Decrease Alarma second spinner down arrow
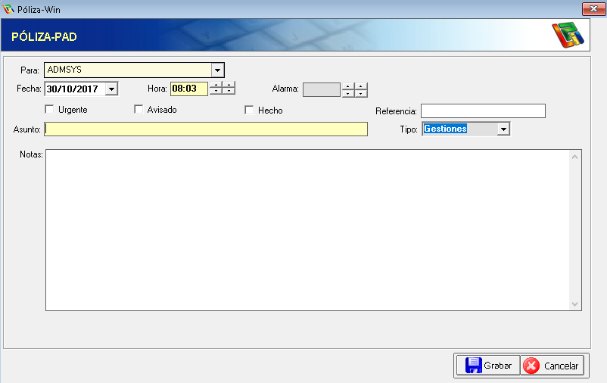The image size is (607, 383). pyautogui.click(x=361, y=93)
